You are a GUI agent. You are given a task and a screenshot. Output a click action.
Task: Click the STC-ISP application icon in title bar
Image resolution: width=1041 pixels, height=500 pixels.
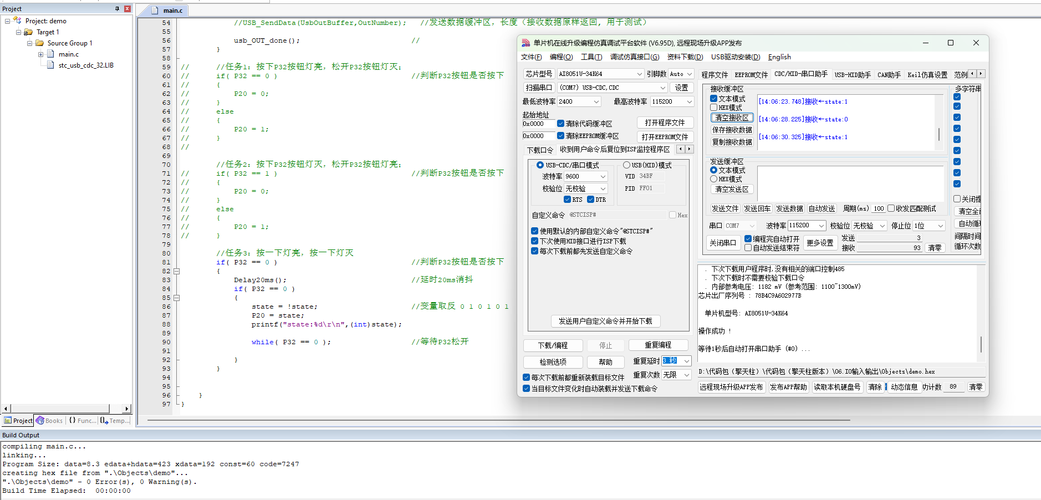pyautogui.click(x=525, y=43)
